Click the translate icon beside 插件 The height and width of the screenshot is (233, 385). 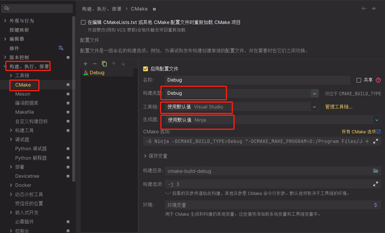point(61,48)
